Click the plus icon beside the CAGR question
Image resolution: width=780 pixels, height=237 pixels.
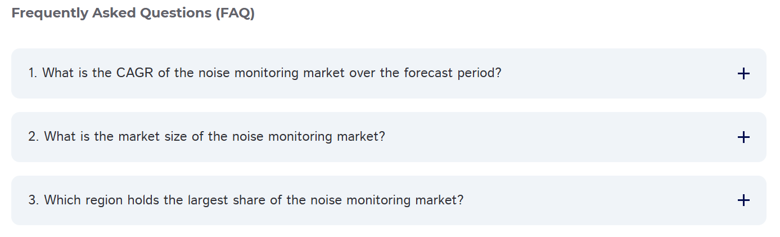click(x=743, y=74)
